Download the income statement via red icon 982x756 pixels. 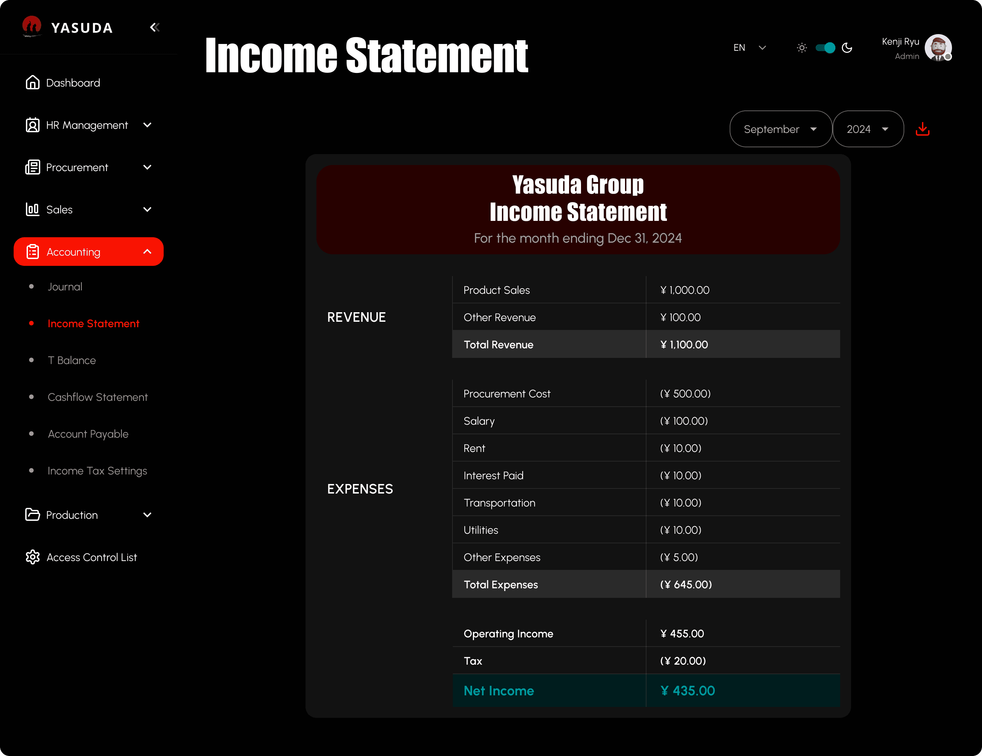coord(922,129)
